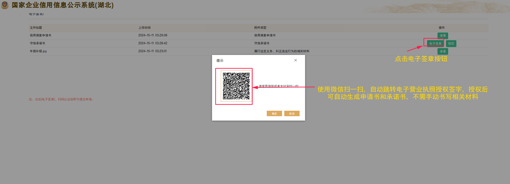Select the 国家企业信用信息公示系统(湖北) site title
This screenshot has width=510, height=184.
tap(63, 5)
